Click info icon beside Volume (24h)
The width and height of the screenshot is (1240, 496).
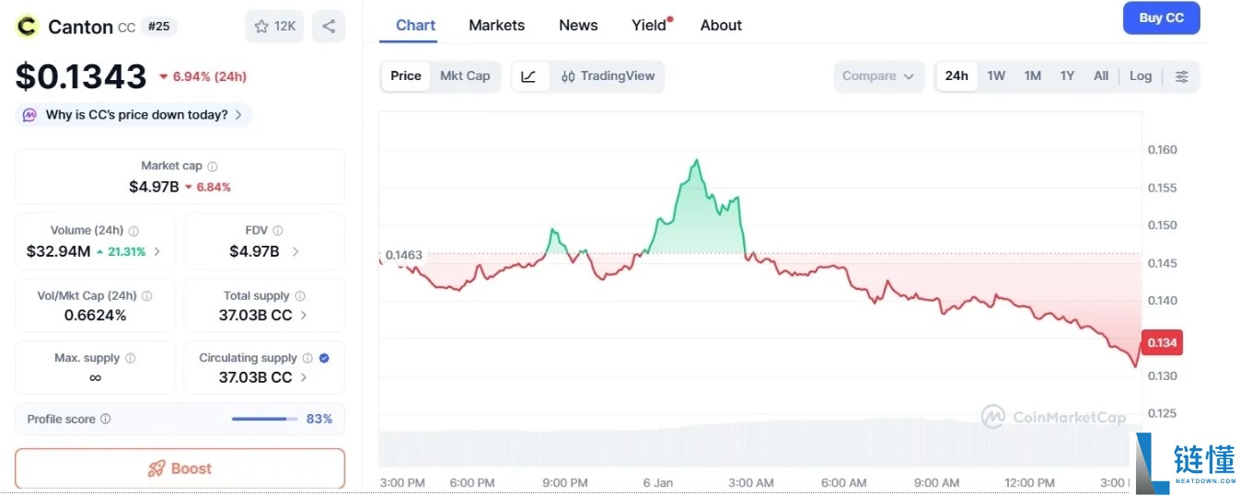pos(133,231)
